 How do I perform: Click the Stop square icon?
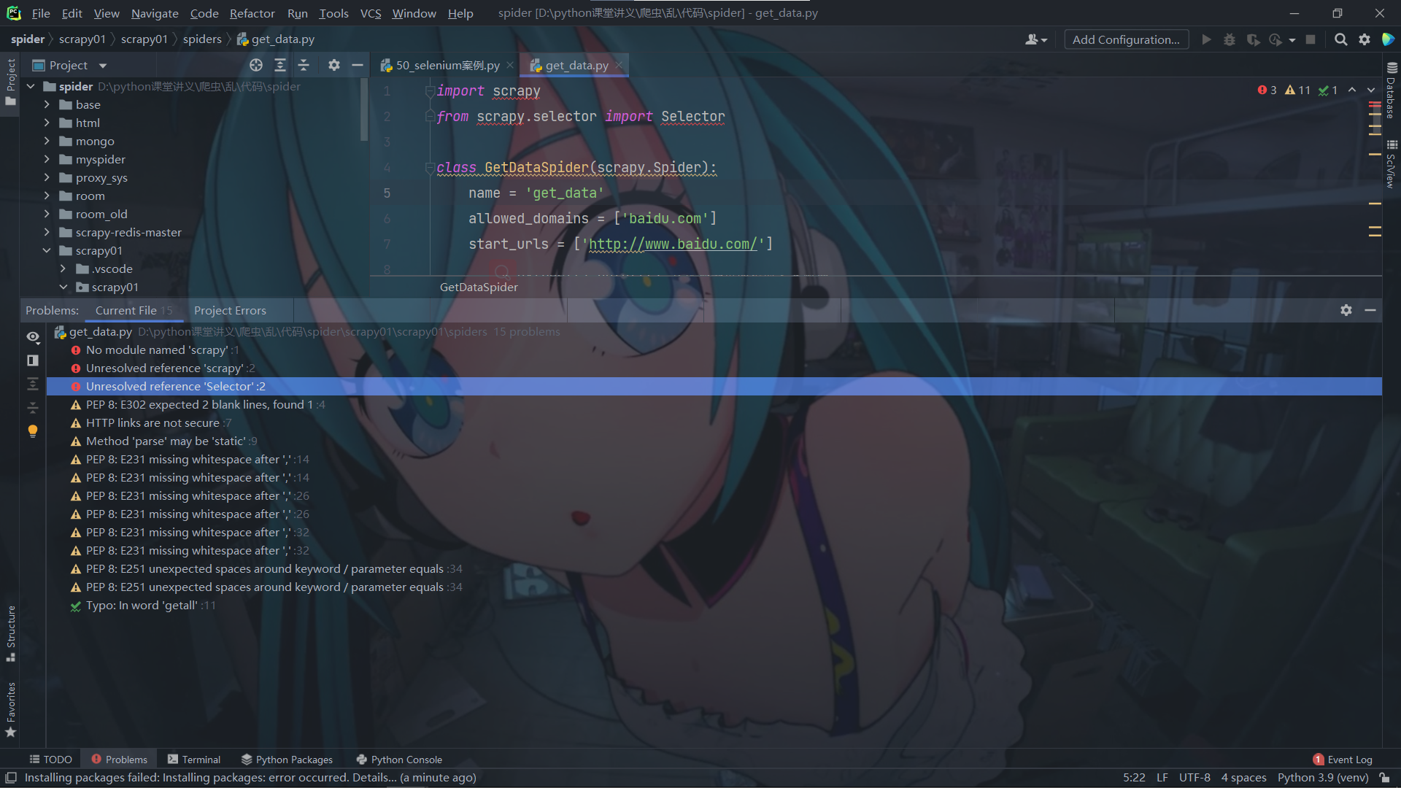(1311, 39)
